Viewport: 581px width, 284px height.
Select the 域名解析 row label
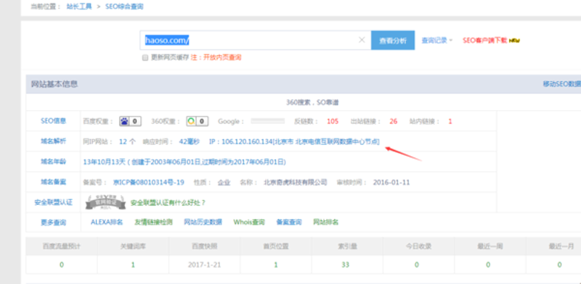(x=53, y=141)
